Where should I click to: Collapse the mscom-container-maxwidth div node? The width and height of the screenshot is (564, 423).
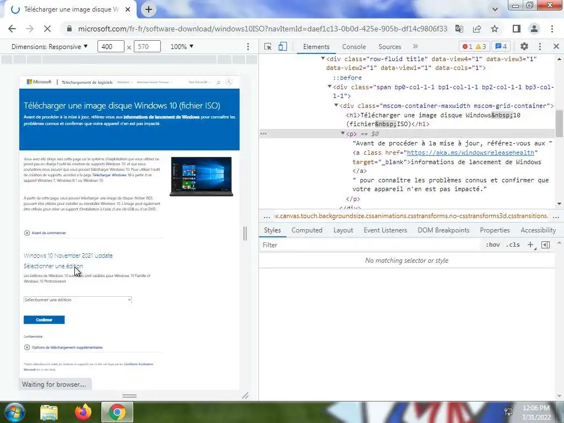pos(336,105)
